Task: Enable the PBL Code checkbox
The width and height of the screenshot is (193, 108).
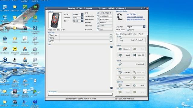Action: (x=98, y=26)
